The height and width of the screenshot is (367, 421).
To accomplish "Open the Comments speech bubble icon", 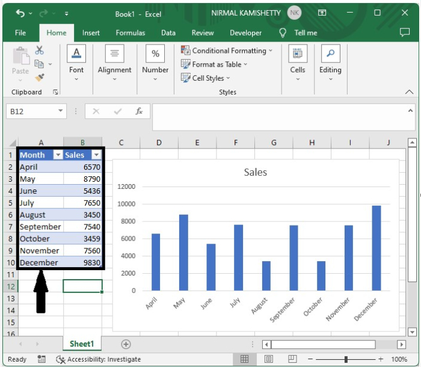I will click(404, 32).
